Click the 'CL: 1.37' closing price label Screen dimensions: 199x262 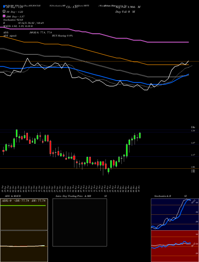tap(72, 7)
